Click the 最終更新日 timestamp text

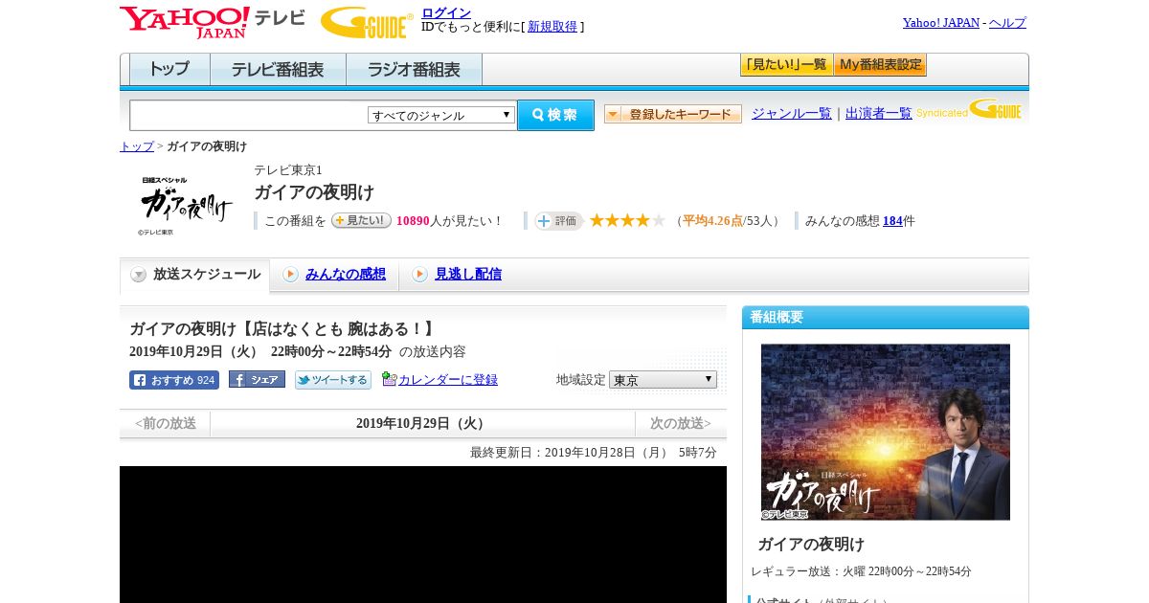tap(594, 453)
